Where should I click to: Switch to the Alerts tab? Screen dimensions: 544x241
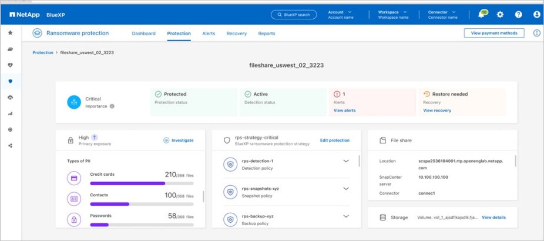[209, 34]
